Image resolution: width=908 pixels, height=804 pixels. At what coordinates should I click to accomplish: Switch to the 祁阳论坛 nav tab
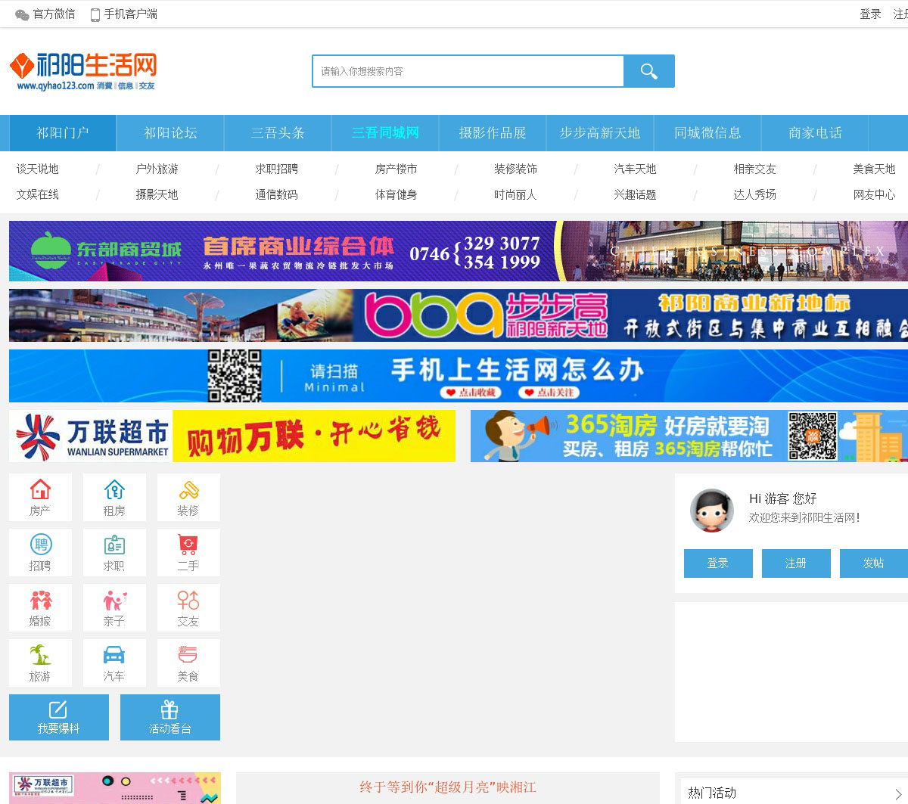point(170,133)
